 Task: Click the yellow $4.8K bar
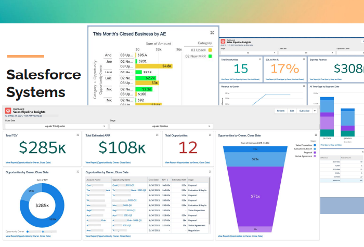point(154,66)
